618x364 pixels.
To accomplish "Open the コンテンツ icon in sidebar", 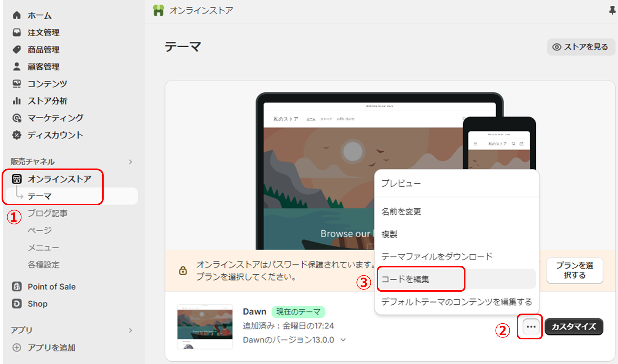I will tap(16, 84).
